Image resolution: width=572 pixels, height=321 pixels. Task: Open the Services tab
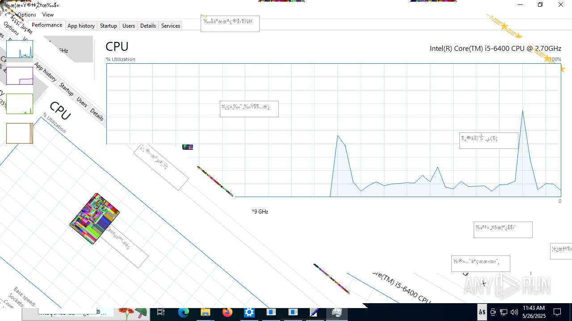click(170, 26)
